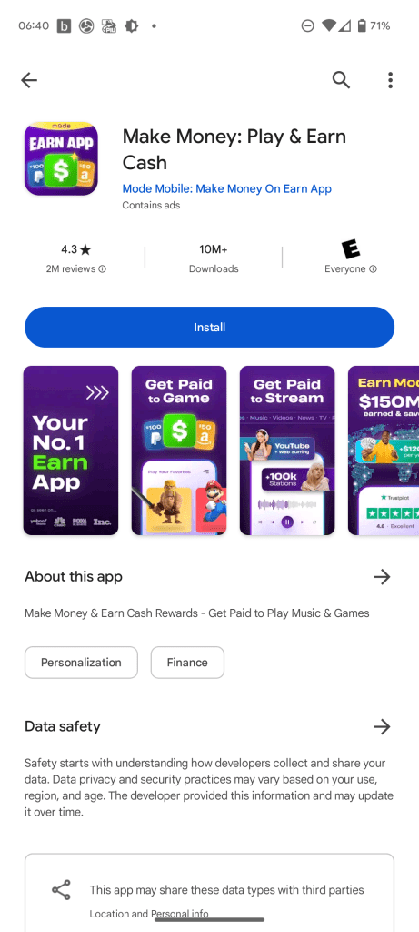Tap the info icon beside 2M reviews
The width and height of the screenshot is (419, 932).
click(102, 269)
